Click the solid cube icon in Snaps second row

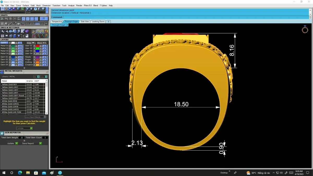6,24
